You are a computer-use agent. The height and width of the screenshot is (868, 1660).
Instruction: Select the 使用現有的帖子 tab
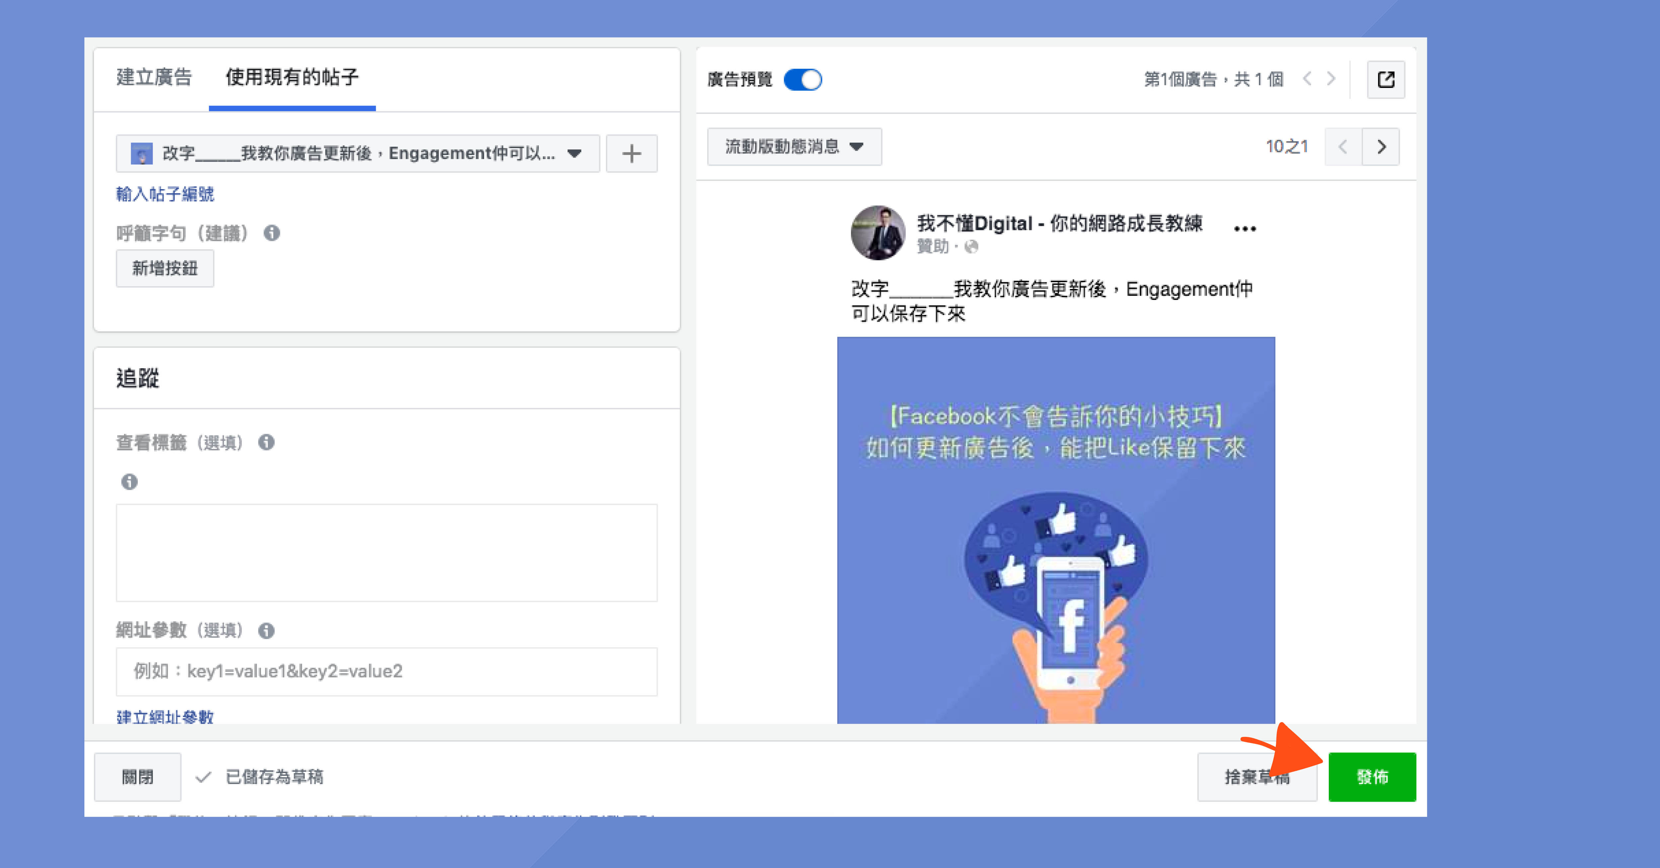click(x=292, y=77)
